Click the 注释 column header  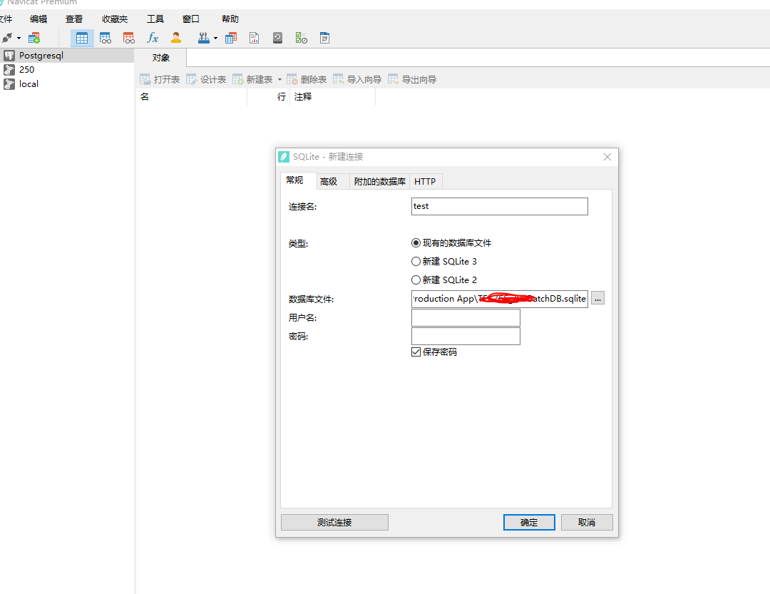tap(333, 97)
